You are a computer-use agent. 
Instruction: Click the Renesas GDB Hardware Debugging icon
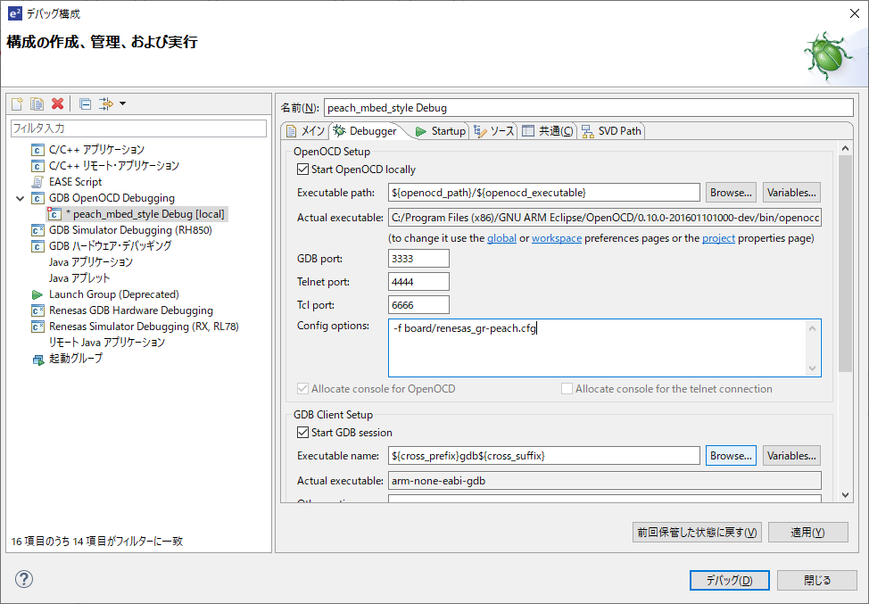point(37,310)
